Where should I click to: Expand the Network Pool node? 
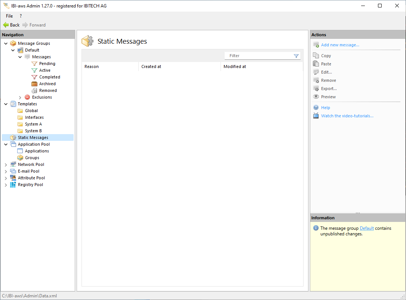(6, 165)
